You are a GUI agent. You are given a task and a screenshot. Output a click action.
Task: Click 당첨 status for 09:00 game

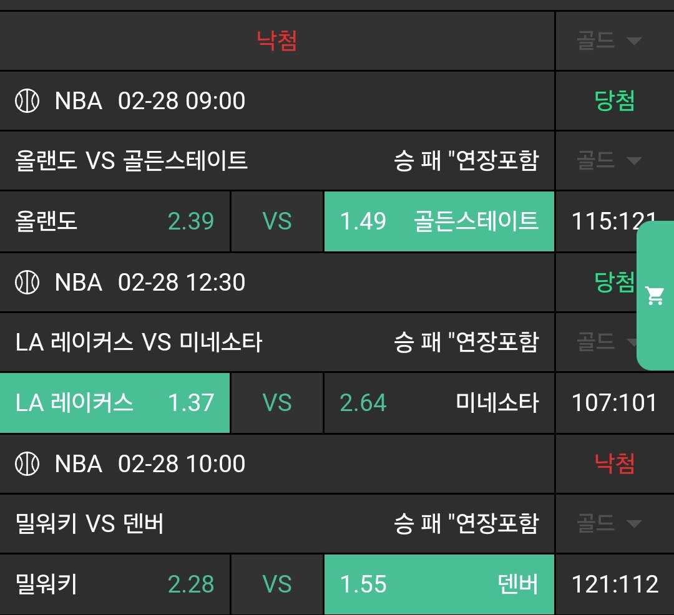[615, 101]
